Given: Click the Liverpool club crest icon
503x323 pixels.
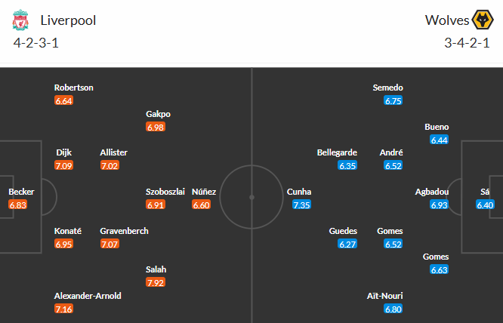Looking at the screenshot, I should 20,20.
